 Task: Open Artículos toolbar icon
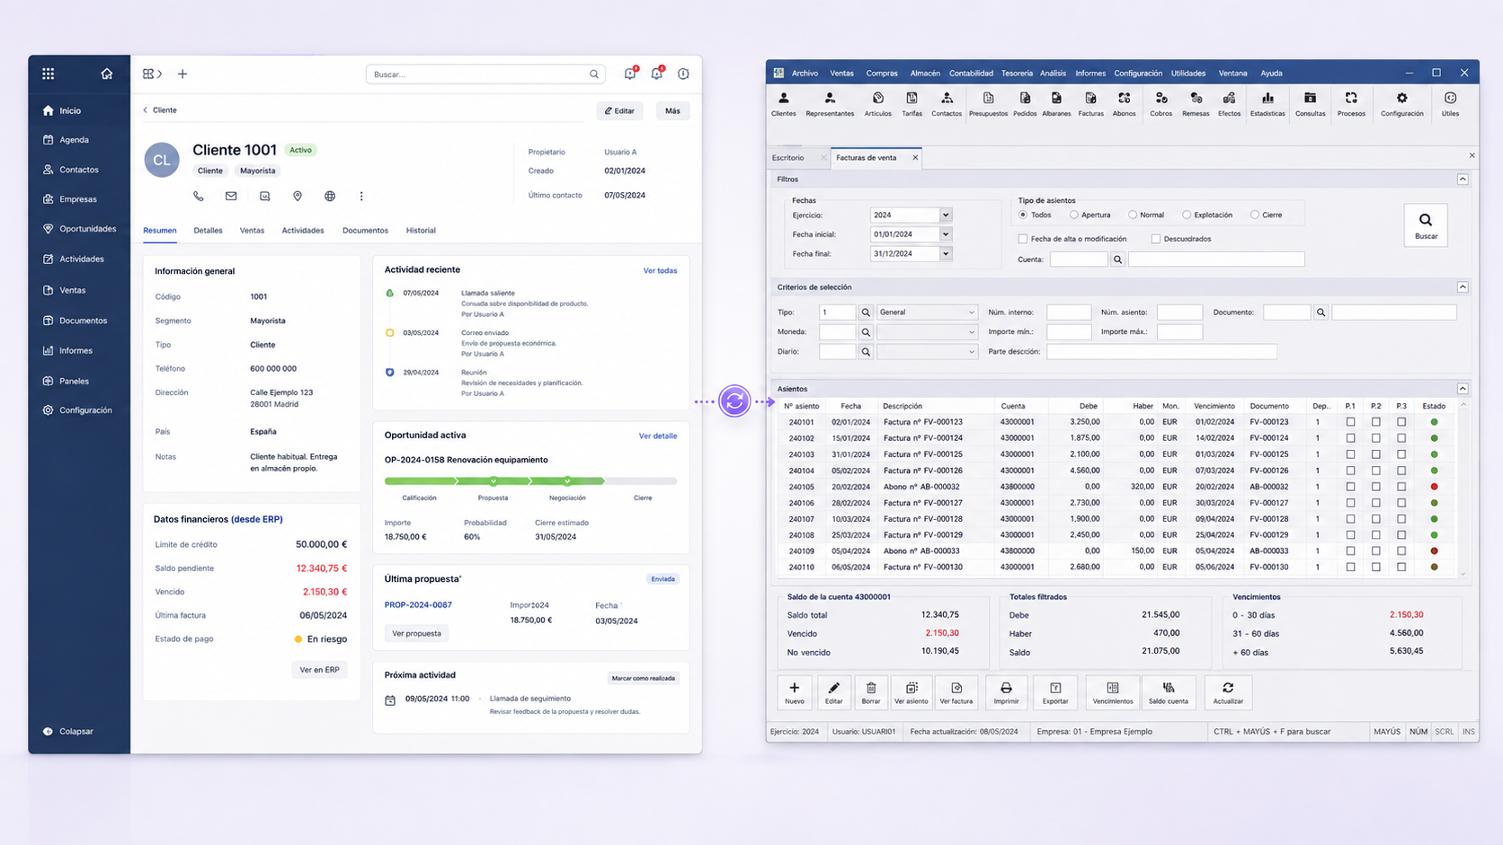(877, 103)
